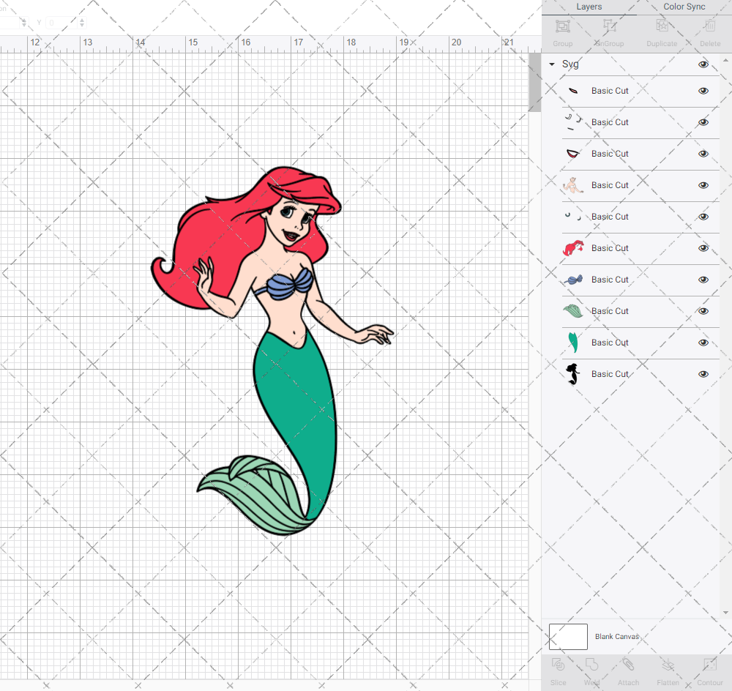This screenshot has height=691, width=732.
Task: Click the Blank Canvas color swatch
Action: 568,636
